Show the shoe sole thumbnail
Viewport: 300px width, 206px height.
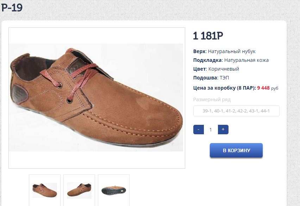point(114,190)
